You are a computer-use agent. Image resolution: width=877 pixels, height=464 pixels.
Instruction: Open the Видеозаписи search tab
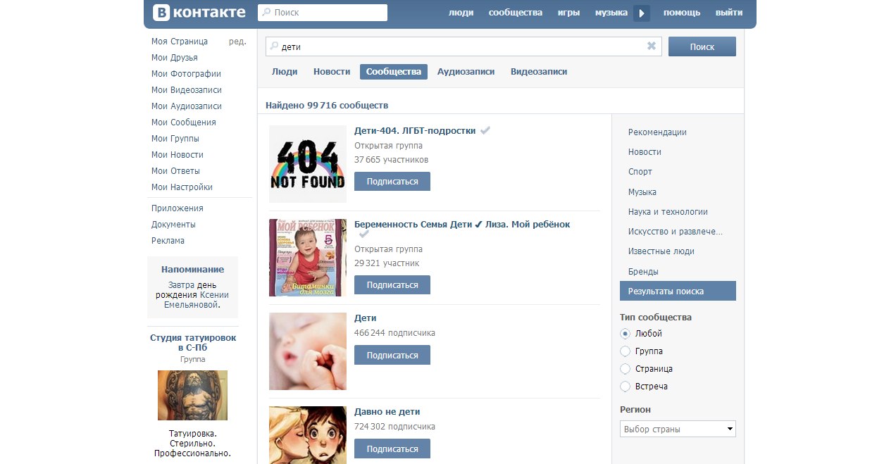pyautogui.click(x=538, y=72)
